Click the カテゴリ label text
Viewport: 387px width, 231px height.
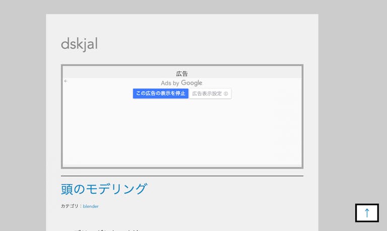[70, 206]
